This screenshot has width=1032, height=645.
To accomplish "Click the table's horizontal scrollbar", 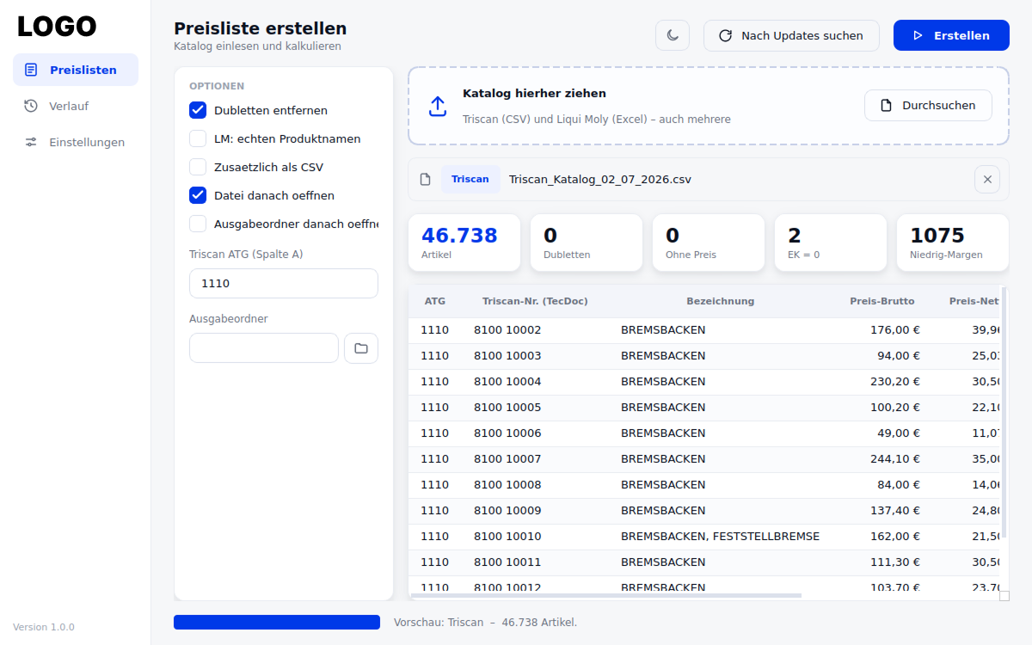I will click(x=606, y=595).
